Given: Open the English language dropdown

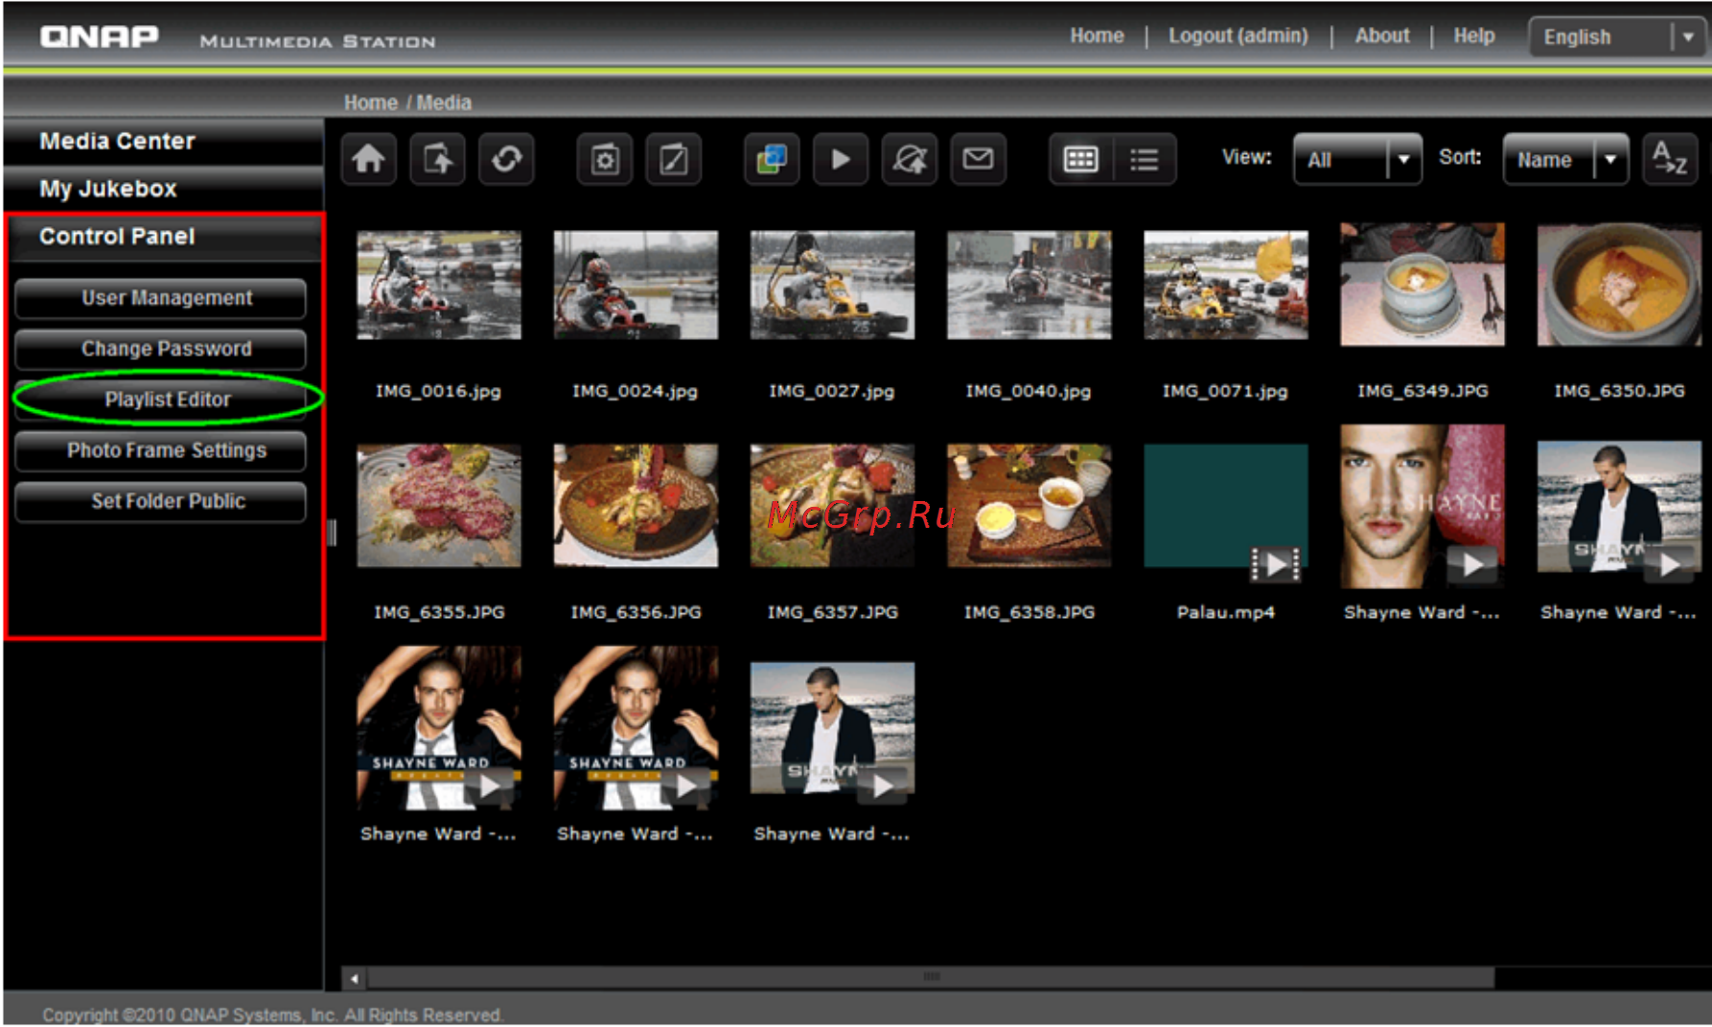Looking at the screenshot, I should (1618, 37).
